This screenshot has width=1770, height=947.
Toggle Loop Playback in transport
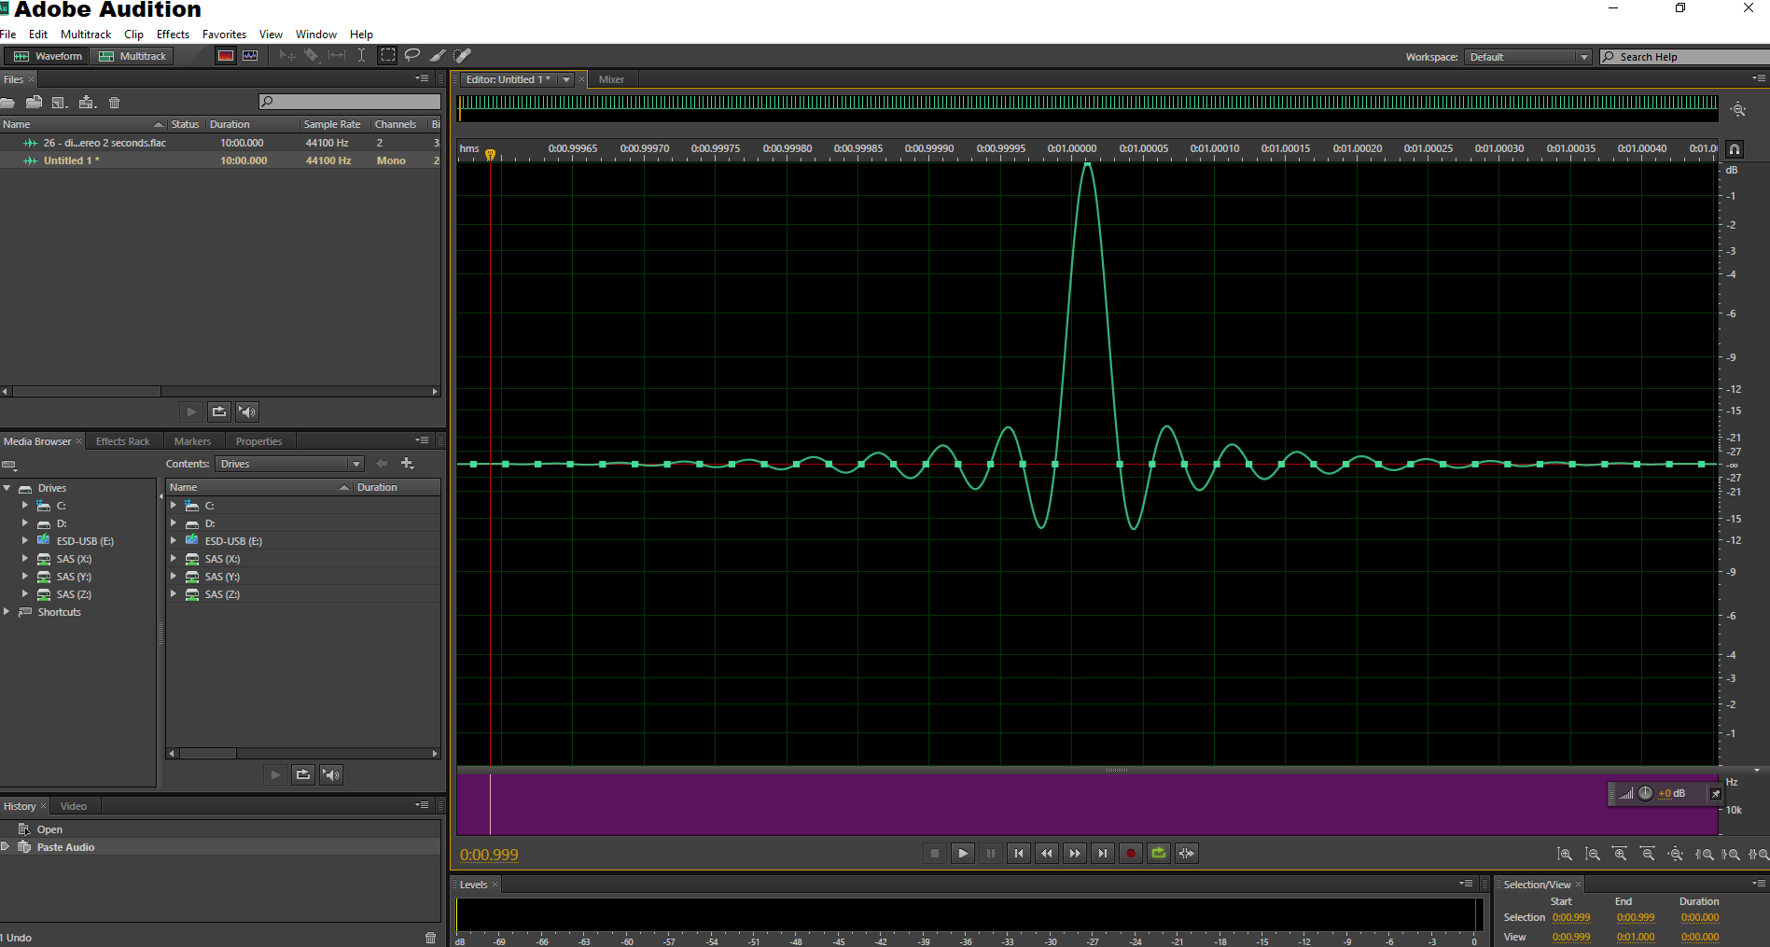[1159, 853]
